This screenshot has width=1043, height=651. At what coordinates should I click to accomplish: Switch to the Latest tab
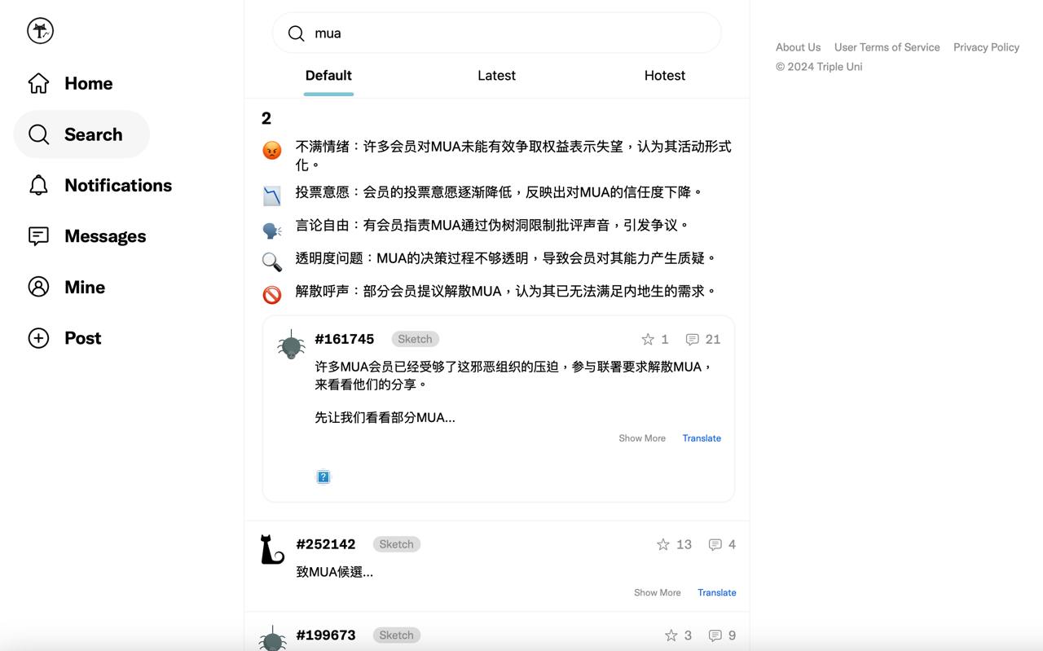pyautogui.click(x=496, y=76)
